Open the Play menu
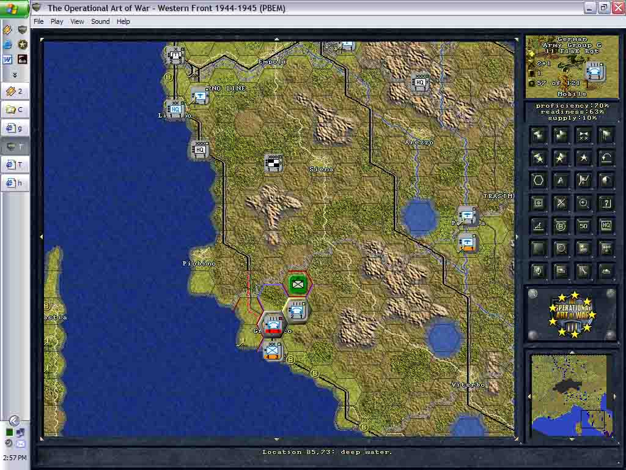The width and height of the screenshot is (626, 470). tap(57, 21)
